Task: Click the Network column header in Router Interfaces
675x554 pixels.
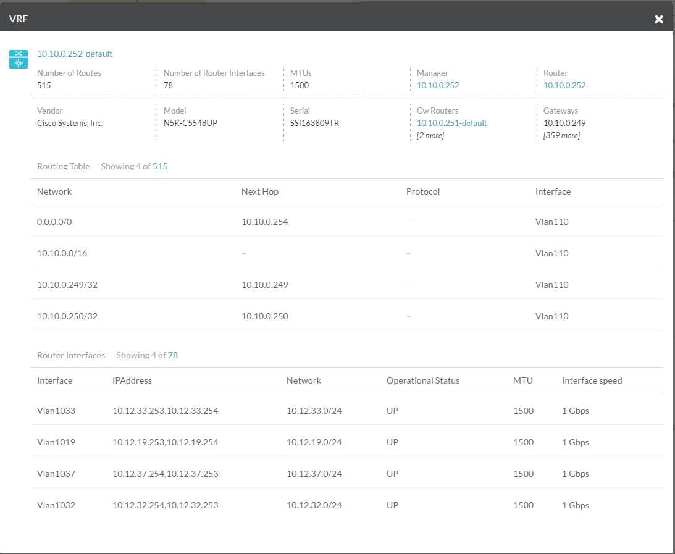Action: coord(303,380)
